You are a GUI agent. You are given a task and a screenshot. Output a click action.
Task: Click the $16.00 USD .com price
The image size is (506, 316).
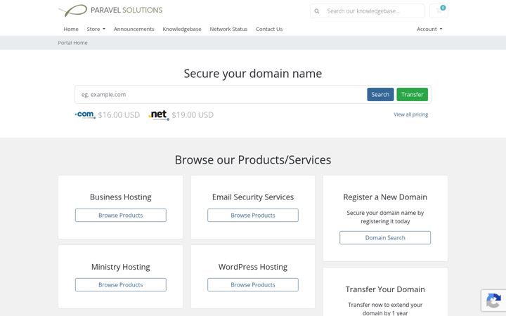119,114
